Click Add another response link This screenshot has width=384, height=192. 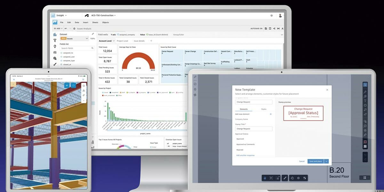245,155
